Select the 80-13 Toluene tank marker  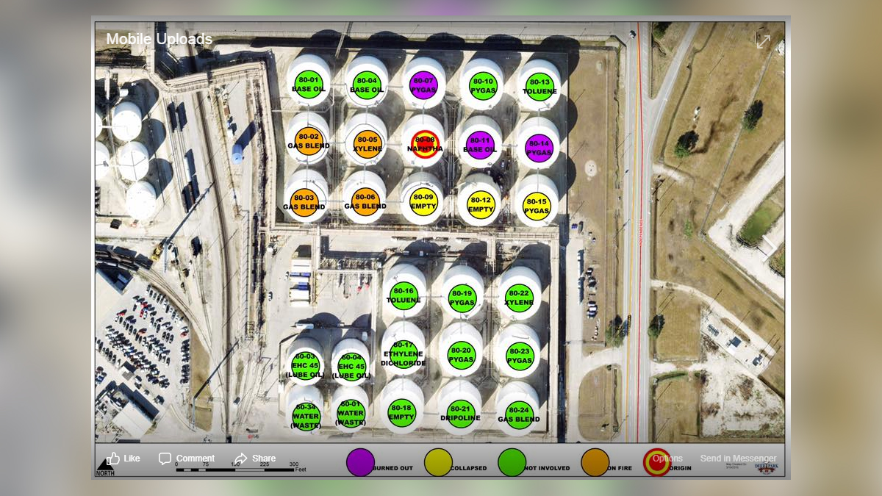tap(539, 86)
